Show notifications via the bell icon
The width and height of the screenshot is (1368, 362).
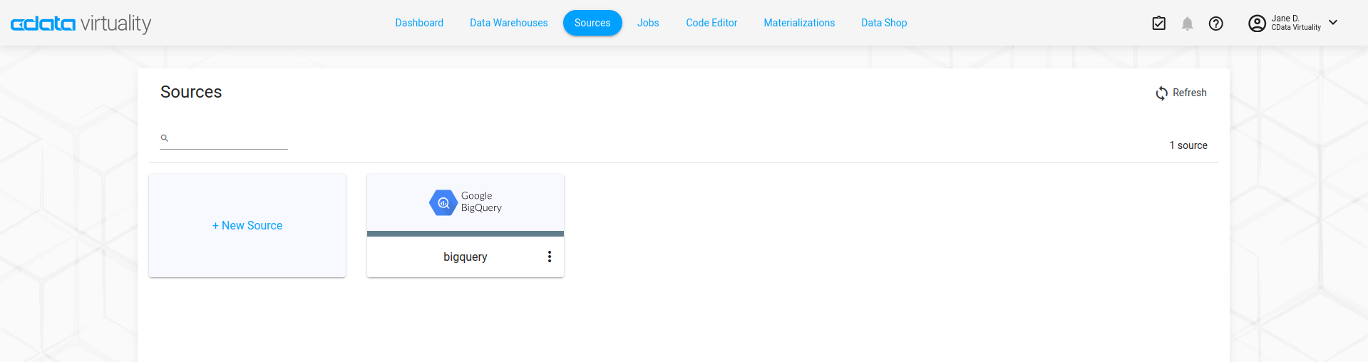(x=1187, y=24)
